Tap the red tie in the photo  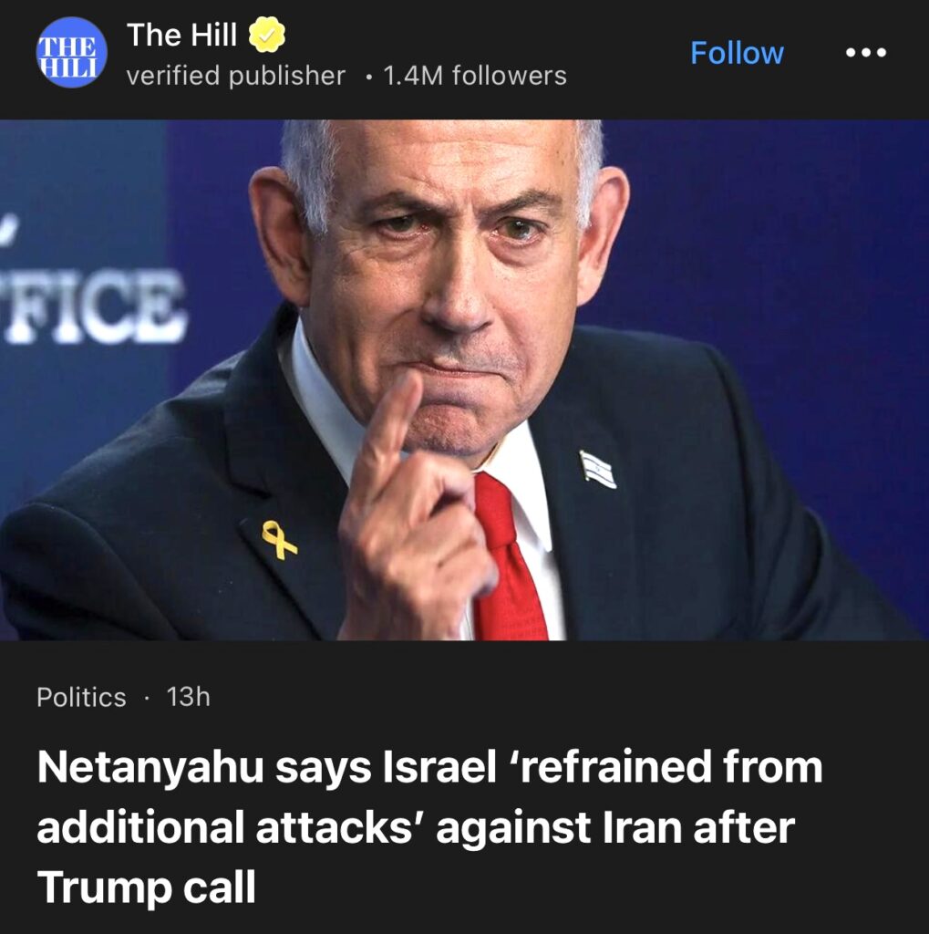click(x=510, y=557)
